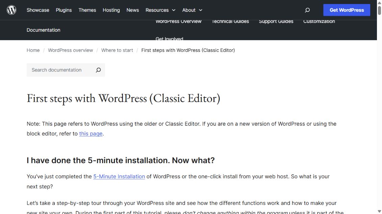The image size is (382, 214).
Task: Expand the About dropdown menu
Action: 192,10
